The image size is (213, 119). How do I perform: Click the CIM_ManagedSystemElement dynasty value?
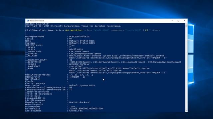pos(85,54)
